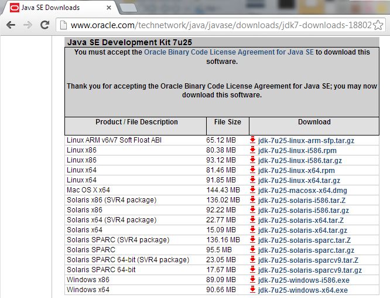Download jdk-7u25-solaris-i586.tar.Z link

coord(302,200)
